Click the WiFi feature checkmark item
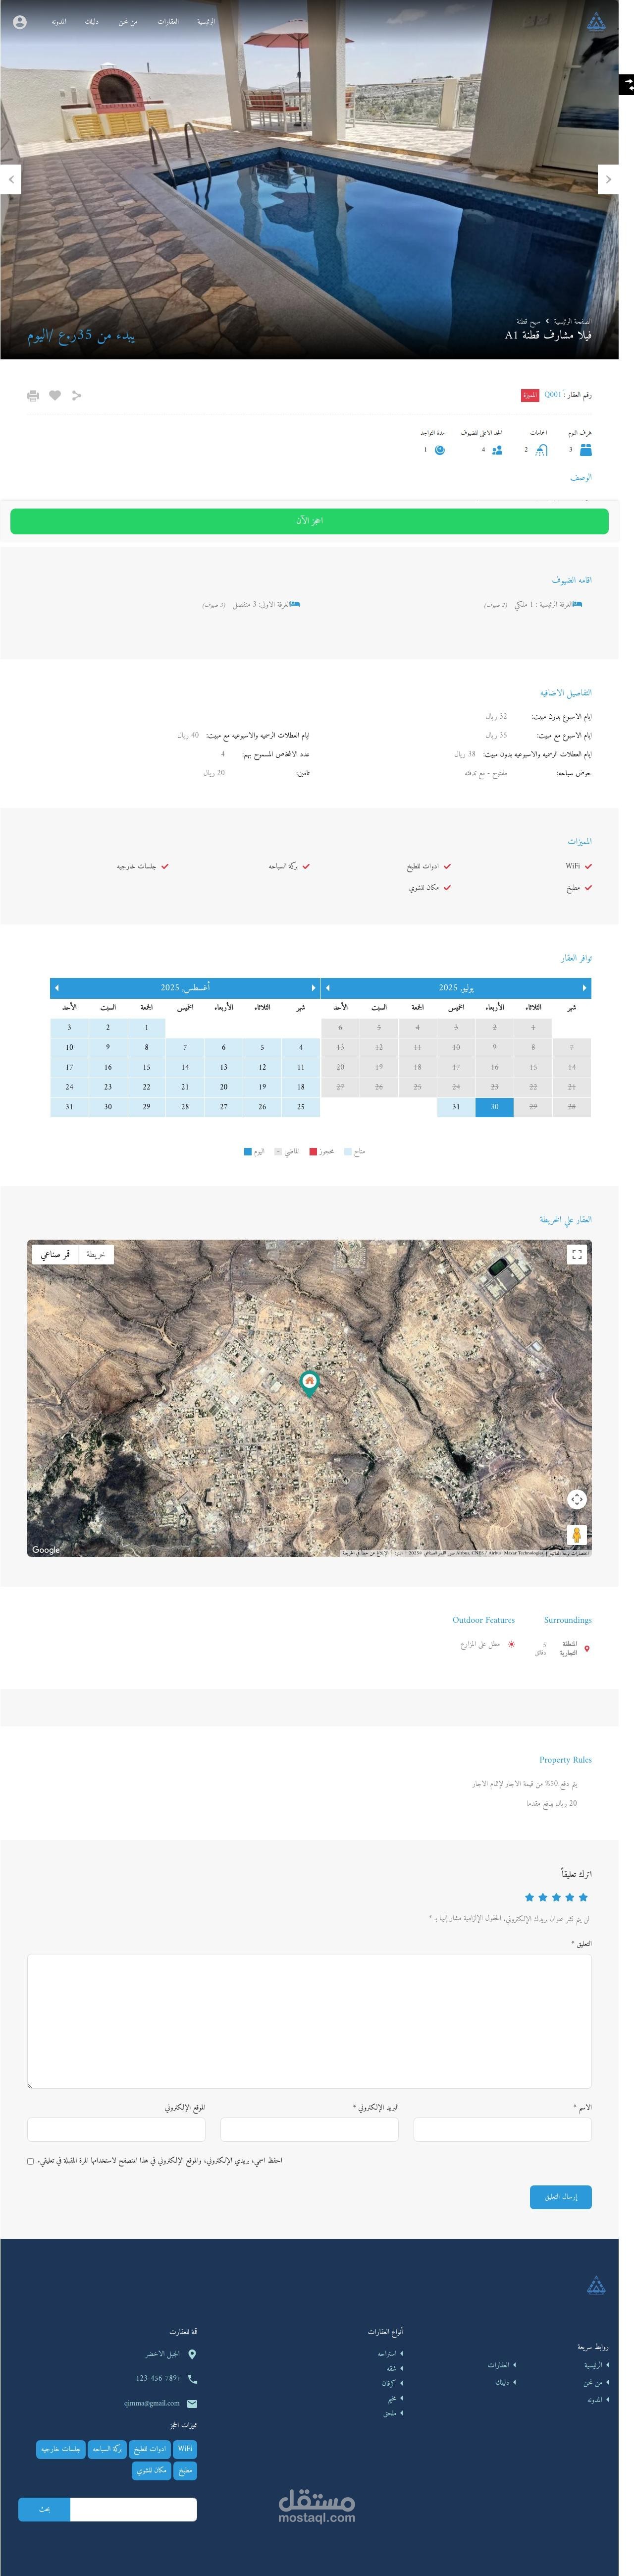Viewport: 634px width, 2576px height. [x=579, y=867]
